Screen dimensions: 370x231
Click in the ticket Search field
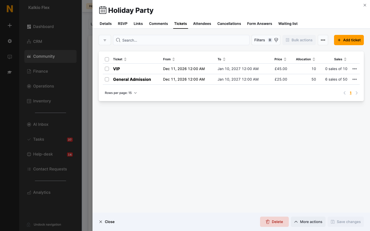tap(181, 40)
